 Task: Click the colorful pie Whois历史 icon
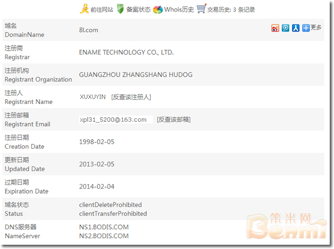158,10
